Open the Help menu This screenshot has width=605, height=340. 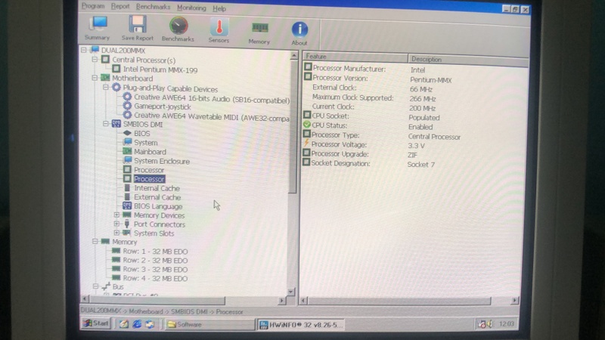[219, 8]
